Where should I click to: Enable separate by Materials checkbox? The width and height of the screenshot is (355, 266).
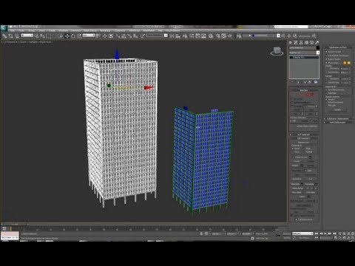326,93
